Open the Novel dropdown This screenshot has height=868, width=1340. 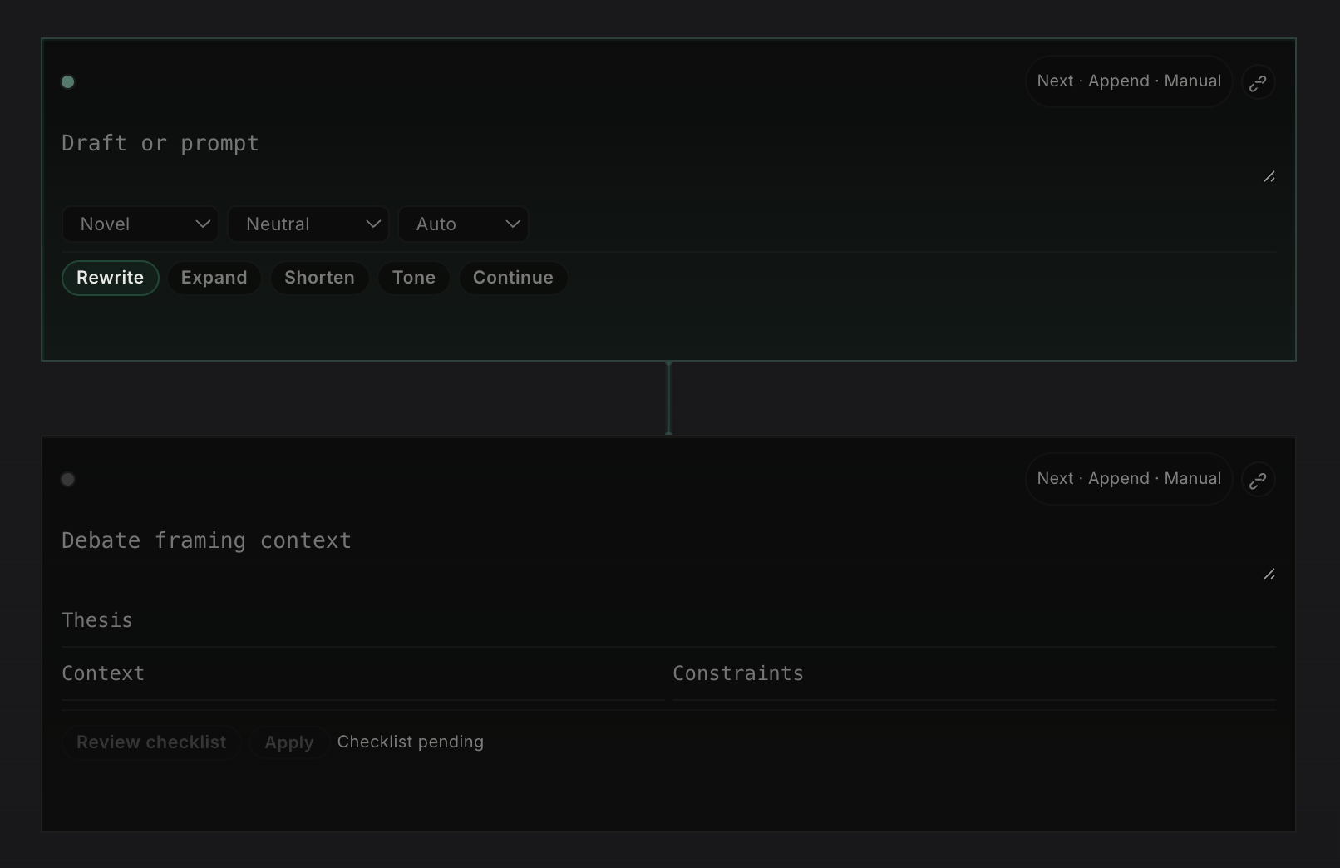(x=140, y=224)
